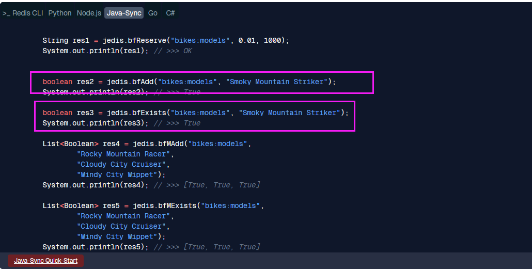Open the Java-Sync Quick-Start link
This screenshot has width=532, height=270.
point(46,261)
